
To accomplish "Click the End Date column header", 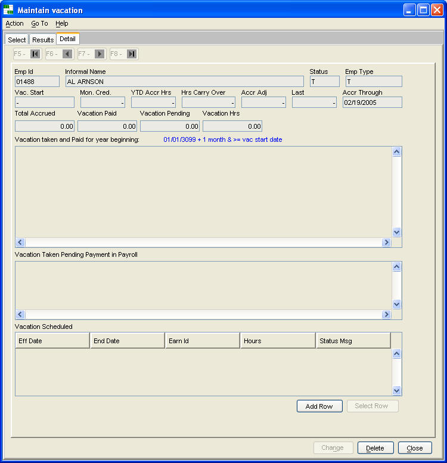I will 128,341.
